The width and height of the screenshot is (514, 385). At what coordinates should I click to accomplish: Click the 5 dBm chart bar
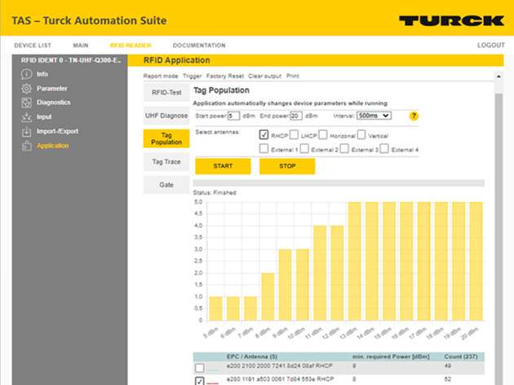point(215,308)
